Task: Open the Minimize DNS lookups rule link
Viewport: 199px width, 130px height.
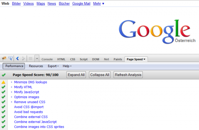Action: 31,82
